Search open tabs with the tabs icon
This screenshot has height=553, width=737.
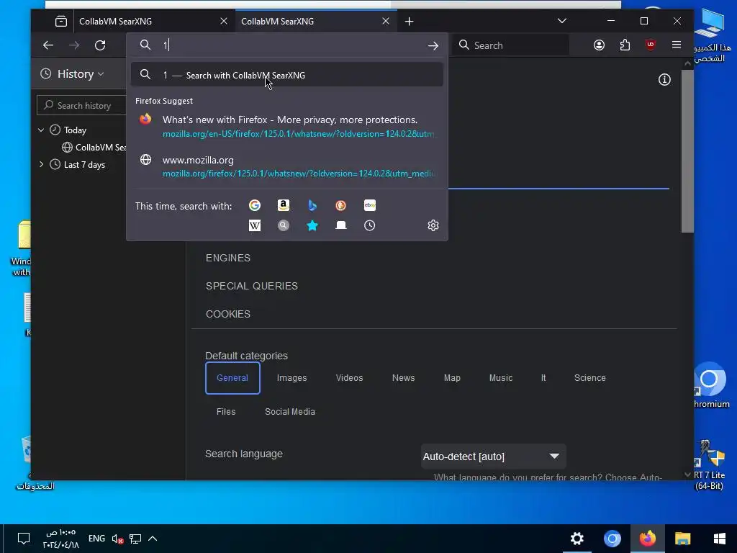340,225
